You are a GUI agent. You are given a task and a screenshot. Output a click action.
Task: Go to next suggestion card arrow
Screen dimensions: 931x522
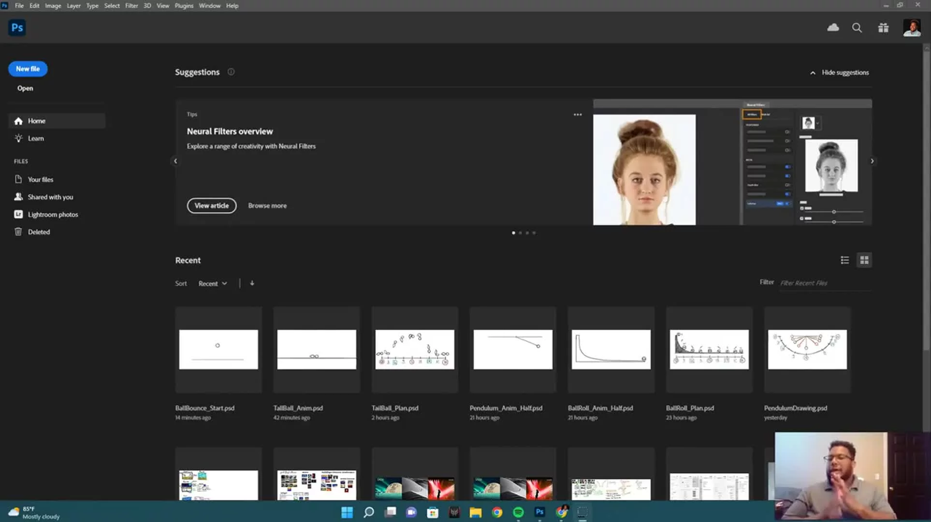(x=872, y=161)
